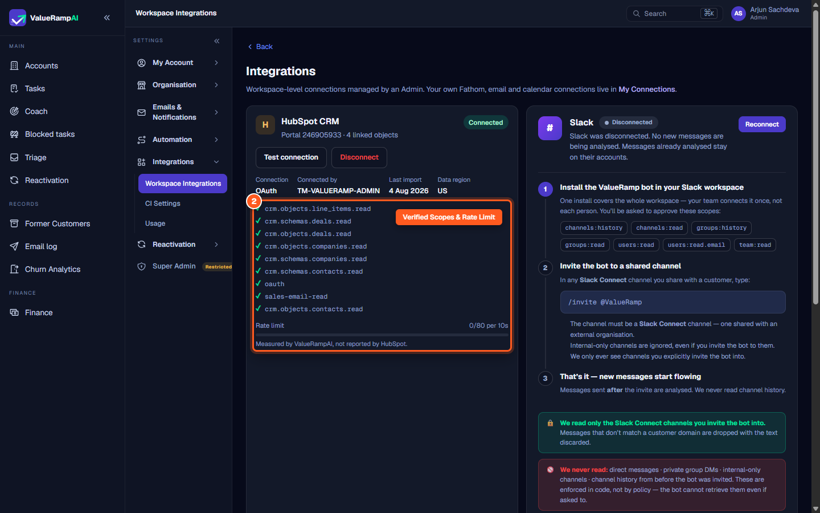Click the Super Admin shield icon
Viewport: 820px width, 513px height.
tap(141, 266)
